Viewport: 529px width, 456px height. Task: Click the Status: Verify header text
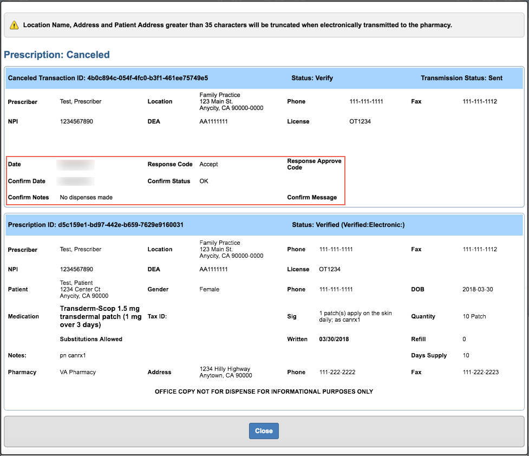(x=312, y=78)
